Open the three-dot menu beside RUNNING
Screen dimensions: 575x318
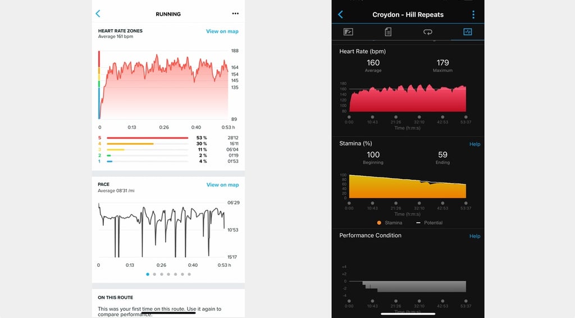[235, 13]
